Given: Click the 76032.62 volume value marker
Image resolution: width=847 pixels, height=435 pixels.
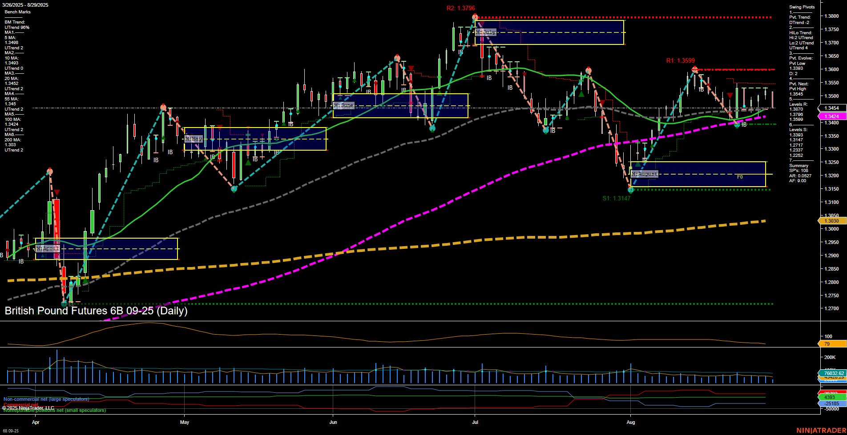Looking at the screenshot, I should pos(831,373).
